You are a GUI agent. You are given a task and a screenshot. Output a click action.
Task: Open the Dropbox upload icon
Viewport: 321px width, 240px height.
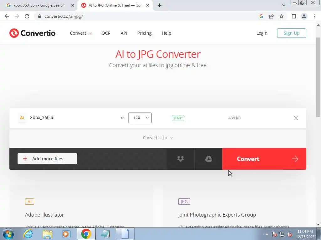tap(180, 159)
